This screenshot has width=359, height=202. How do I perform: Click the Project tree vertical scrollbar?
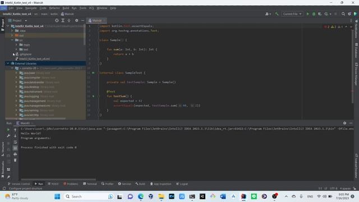[x=85, y=34]
